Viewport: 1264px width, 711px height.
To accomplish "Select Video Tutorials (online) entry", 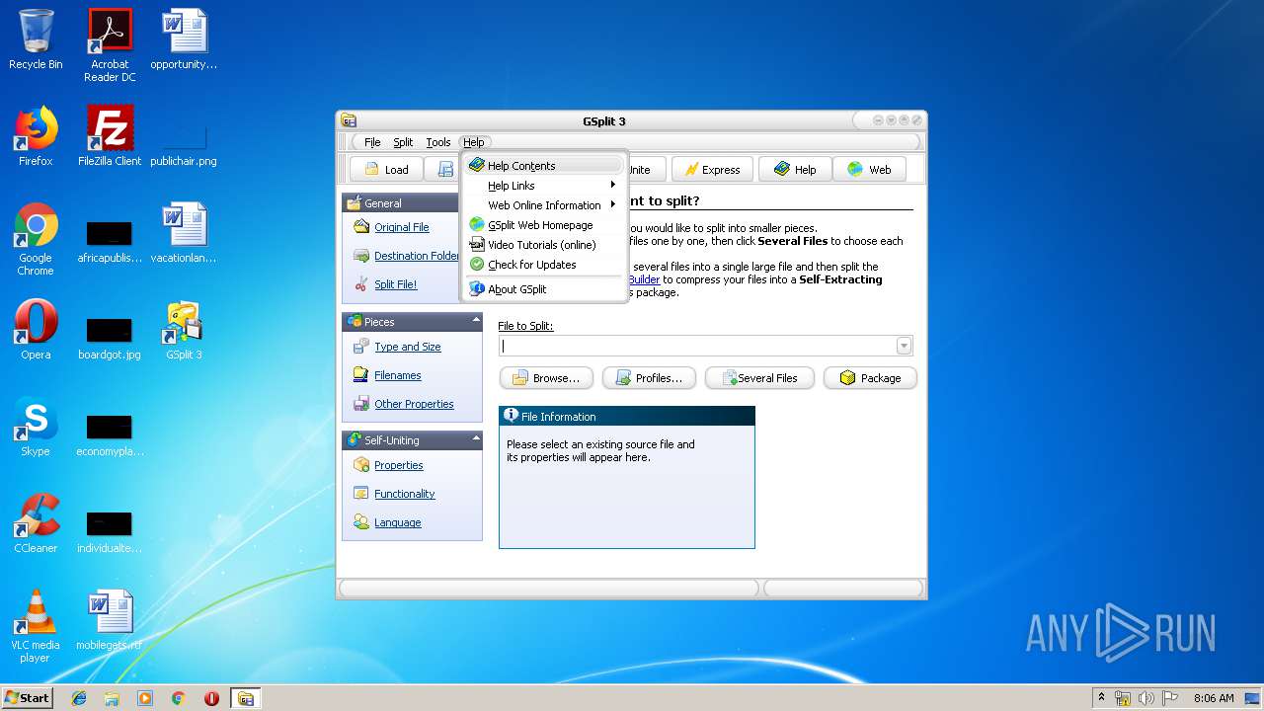I will click(544, 245).
